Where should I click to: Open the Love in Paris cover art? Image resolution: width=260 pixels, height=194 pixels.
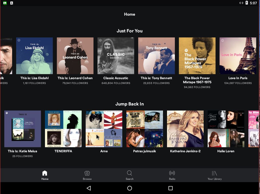tap(238, 56)
